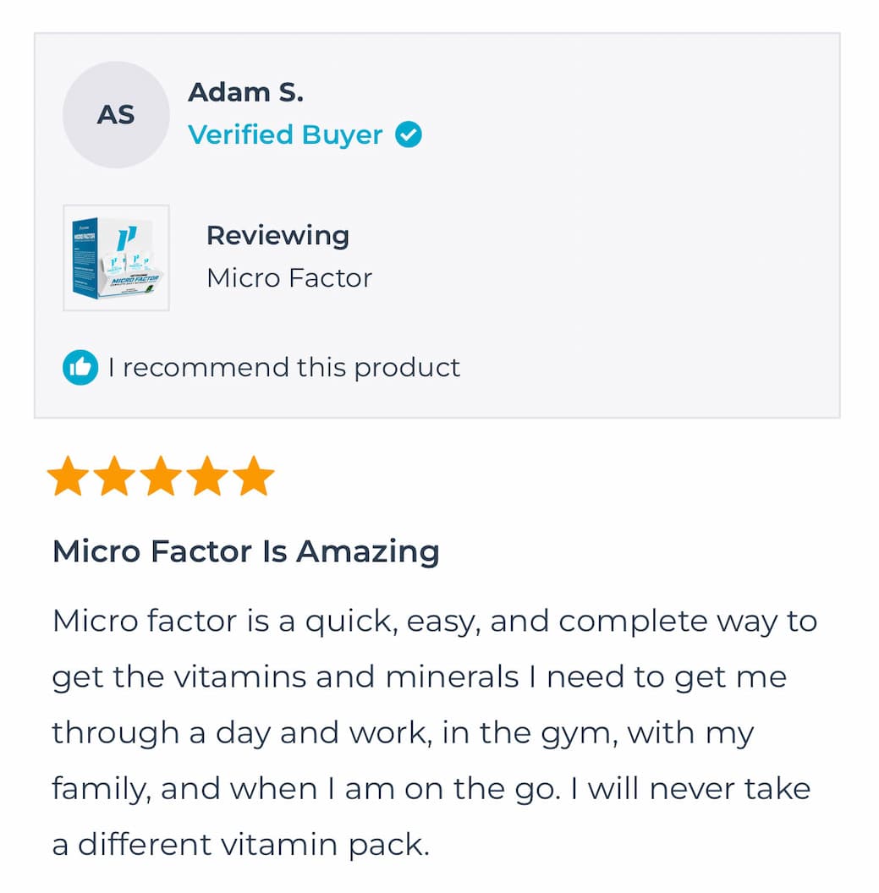Click the Verified Buyer label
The image size is (879, 893).
[x=285, y=134]
